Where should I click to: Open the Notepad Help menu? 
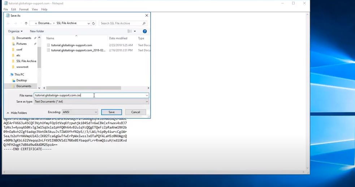pyautogui.click(x=44, y=9)
